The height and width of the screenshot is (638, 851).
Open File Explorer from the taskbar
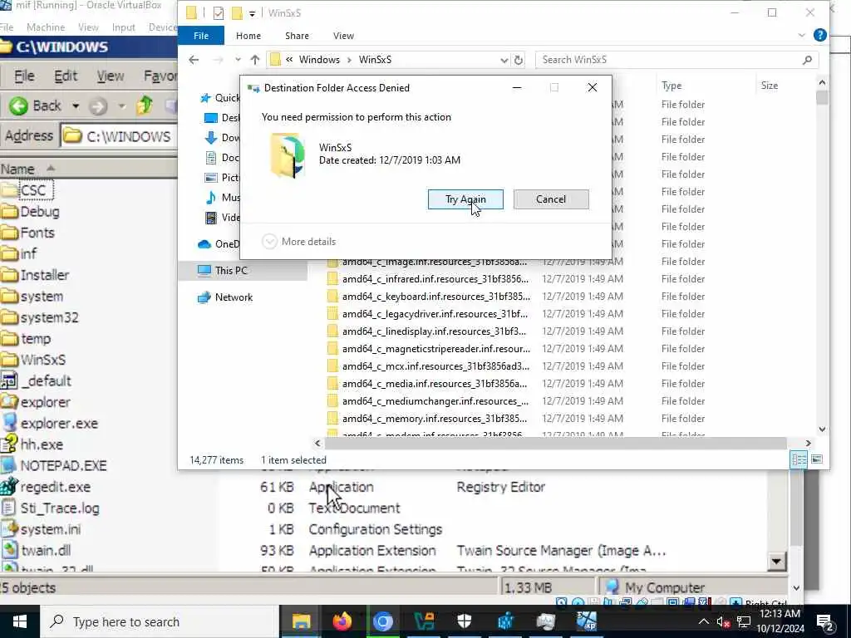click(x=301, y=621)
